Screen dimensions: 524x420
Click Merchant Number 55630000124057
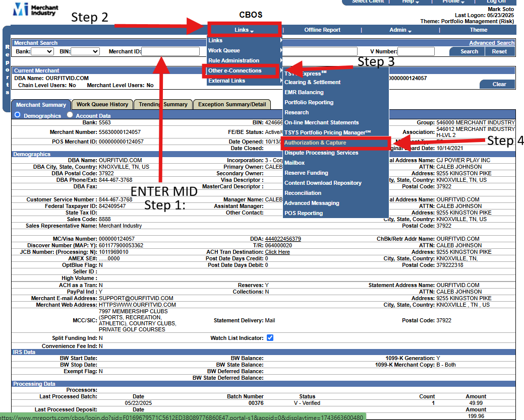(x=120, y=132)
